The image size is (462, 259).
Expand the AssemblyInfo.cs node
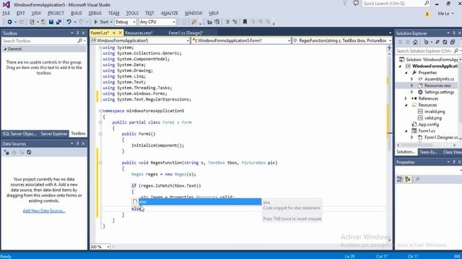coord(412,79)
